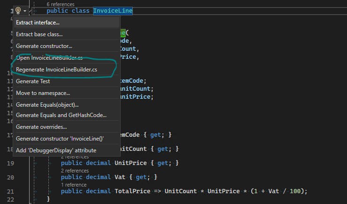Select 'Generate constructor...' menu entry

(x=44, y=46)
